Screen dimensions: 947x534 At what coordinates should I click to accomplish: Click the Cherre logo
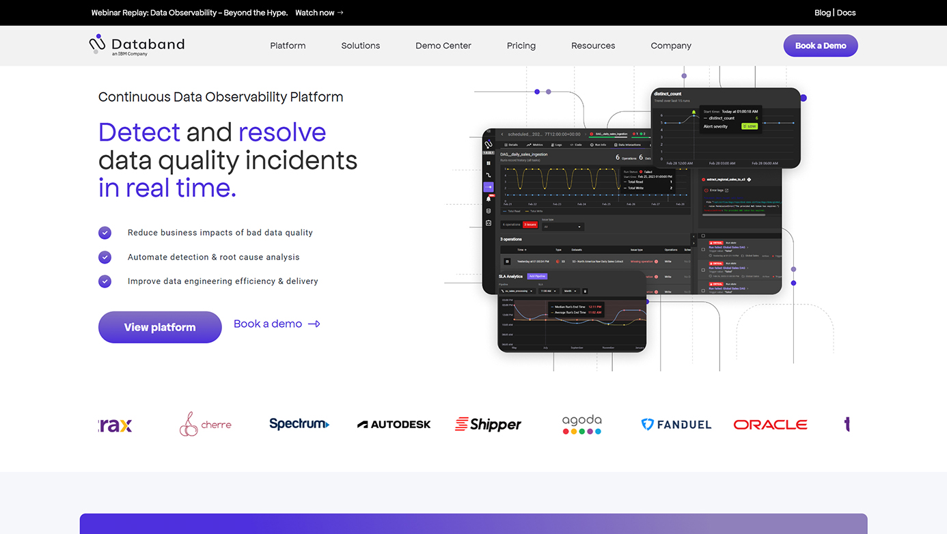tap(206, 424)
